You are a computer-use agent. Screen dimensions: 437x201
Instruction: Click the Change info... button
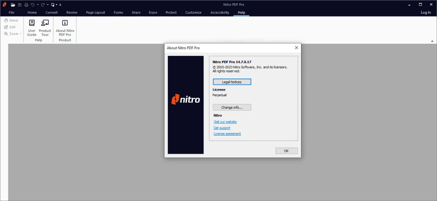click(232, 107)
